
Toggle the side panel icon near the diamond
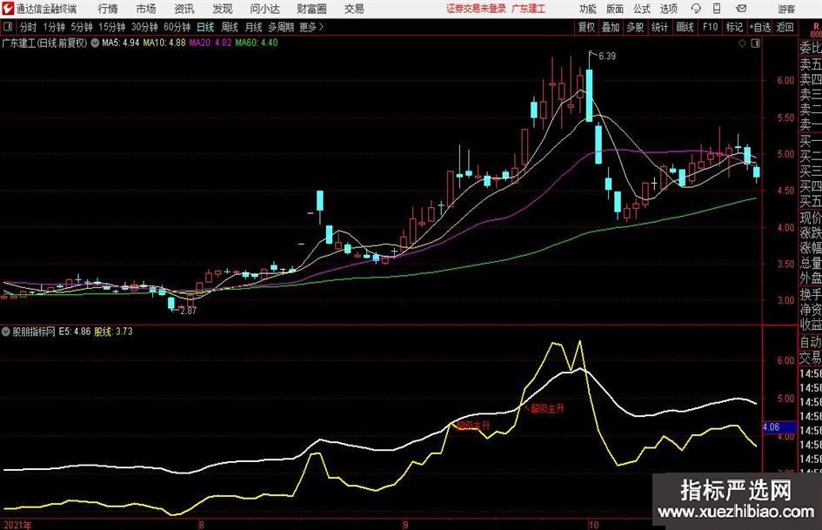(x=755, y=44)
